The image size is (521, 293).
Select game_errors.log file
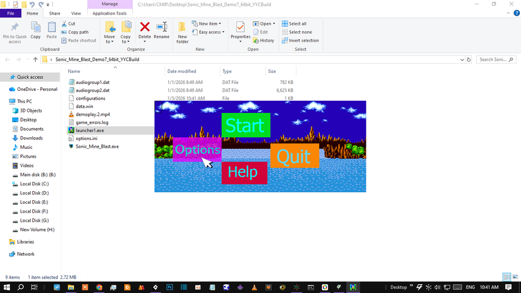pos(91,122)
